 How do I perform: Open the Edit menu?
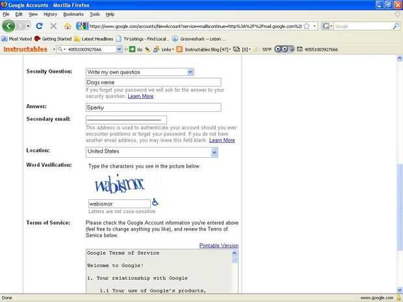click(19, 14)
